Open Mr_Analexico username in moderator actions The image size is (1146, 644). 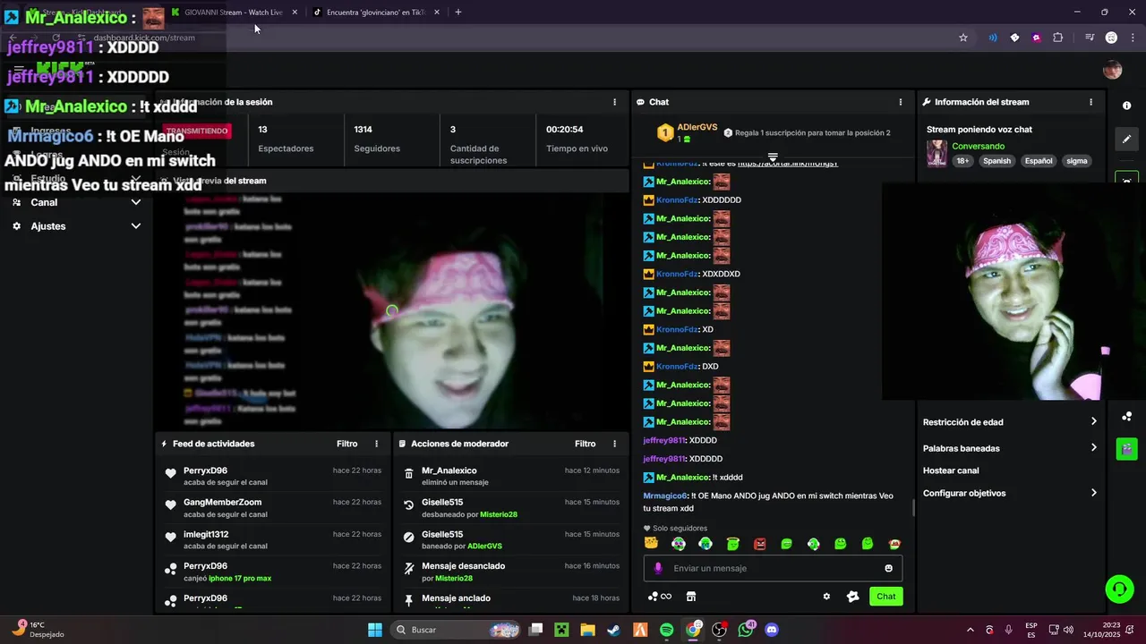coord(449,470)
